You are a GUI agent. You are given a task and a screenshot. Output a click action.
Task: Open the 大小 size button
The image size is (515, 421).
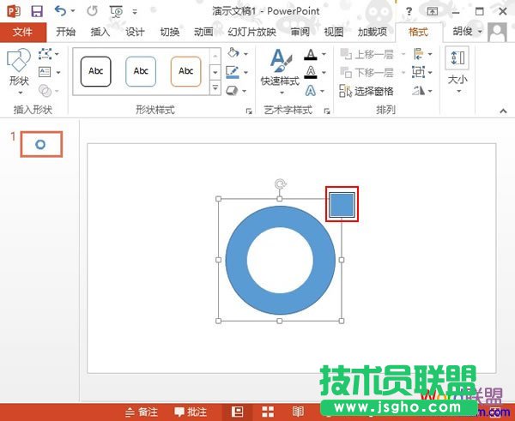pyautogui.click(x=457, y=70)
